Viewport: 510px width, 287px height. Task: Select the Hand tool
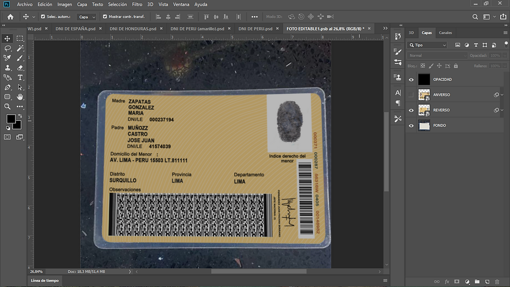[20, 97]
